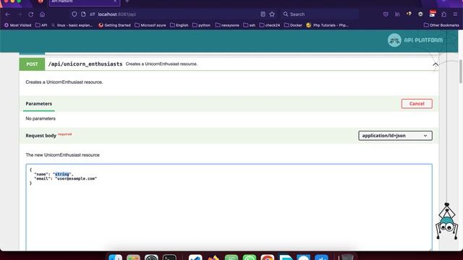Viewport: 463px width, 260px height.
Task: Open Terminal from the dock
Action: (169, 258)
